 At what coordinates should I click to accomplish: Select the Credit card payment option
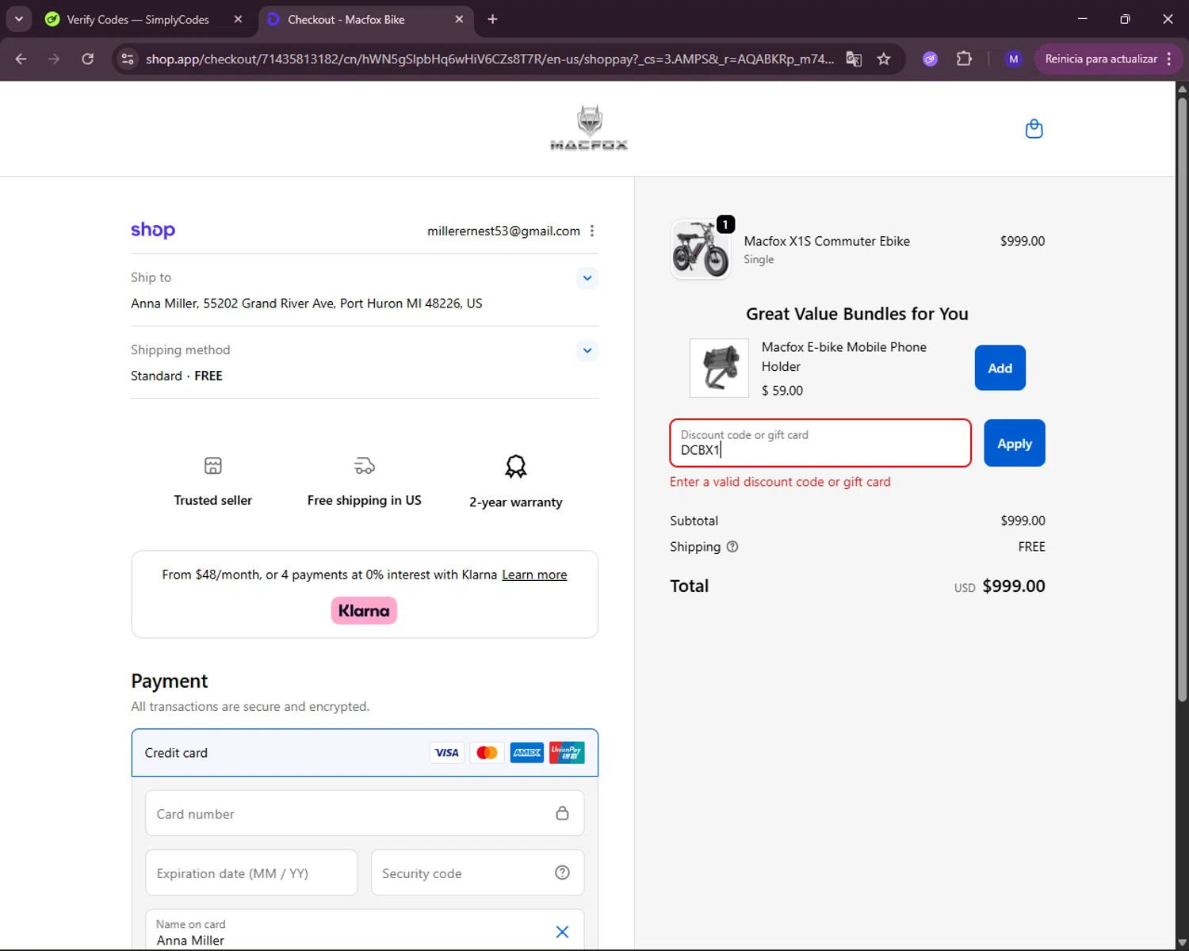(365, 753)
